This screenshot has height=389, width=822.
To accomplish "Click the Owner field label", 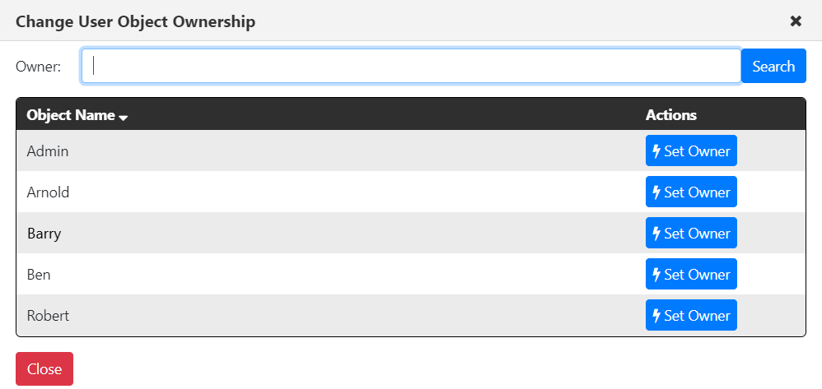I will coord(38,67).
